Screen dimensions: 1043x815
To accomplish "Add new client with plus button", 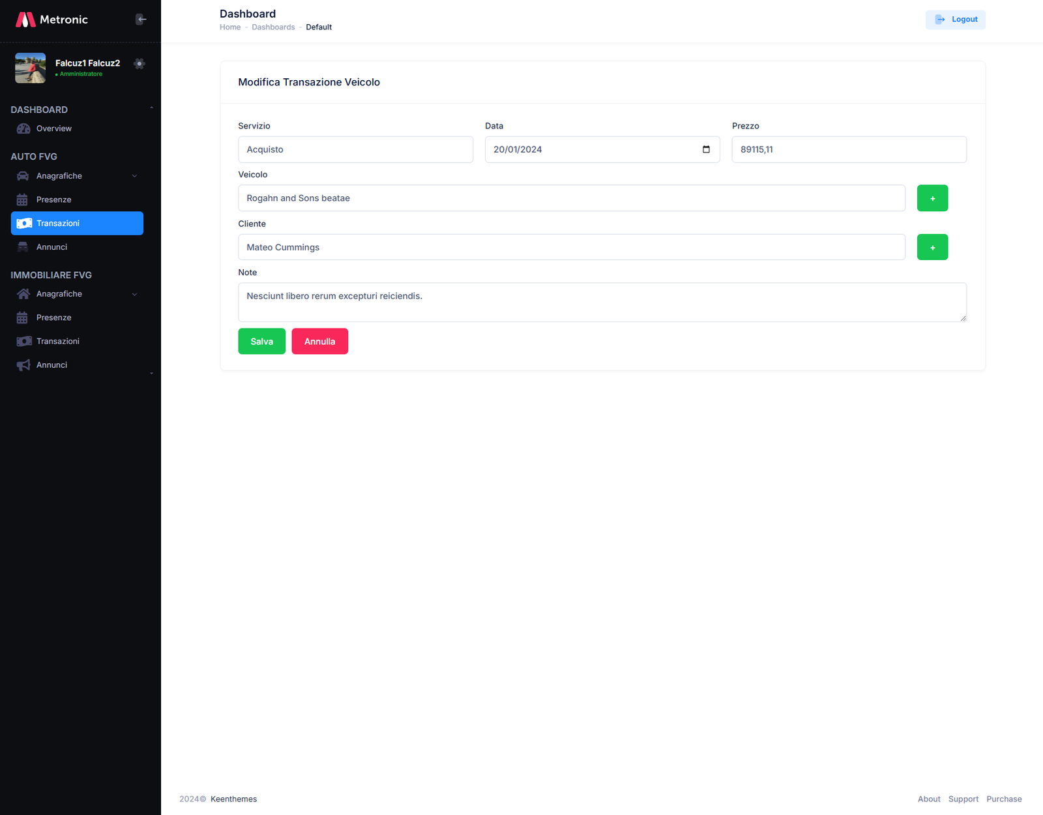I will click(x=932, y=247).
